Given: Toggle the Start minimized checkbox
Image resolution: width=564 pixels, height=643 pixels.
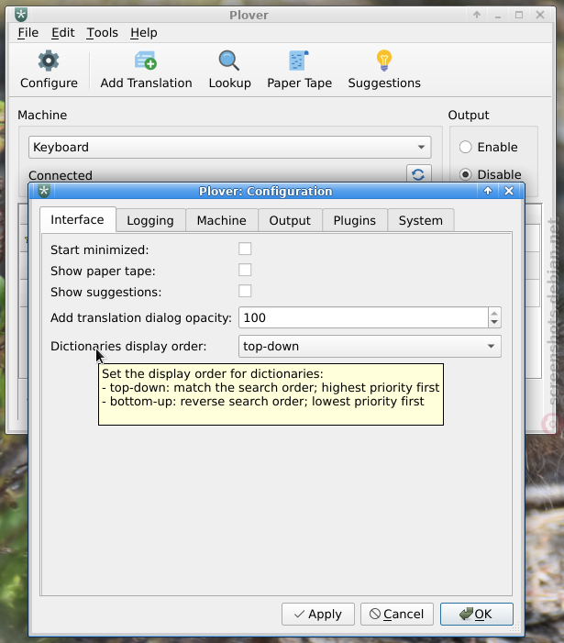Looking at the screenshot, I should 245,249.
